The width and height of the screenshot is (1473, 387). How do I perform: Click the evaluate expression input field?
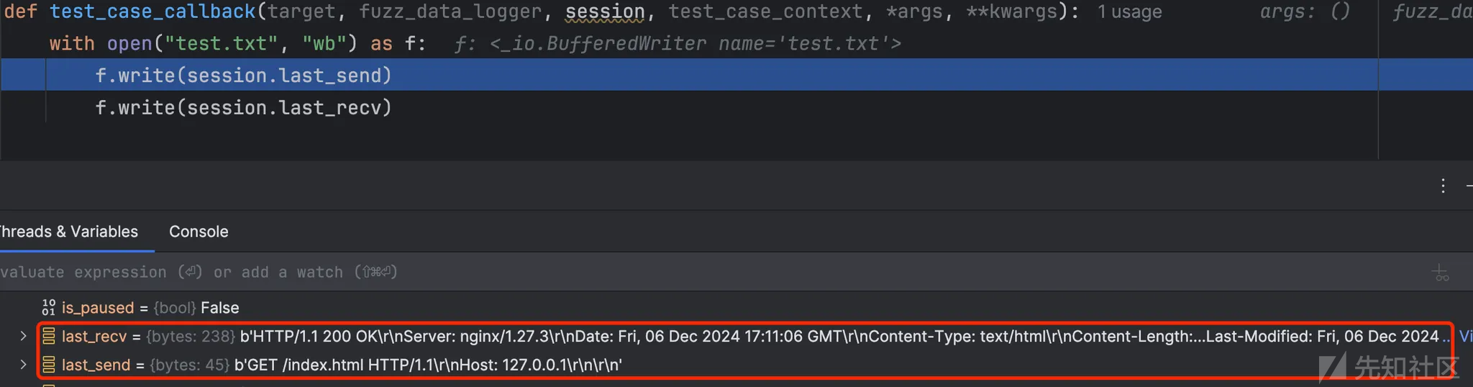(x=712, y=272)
